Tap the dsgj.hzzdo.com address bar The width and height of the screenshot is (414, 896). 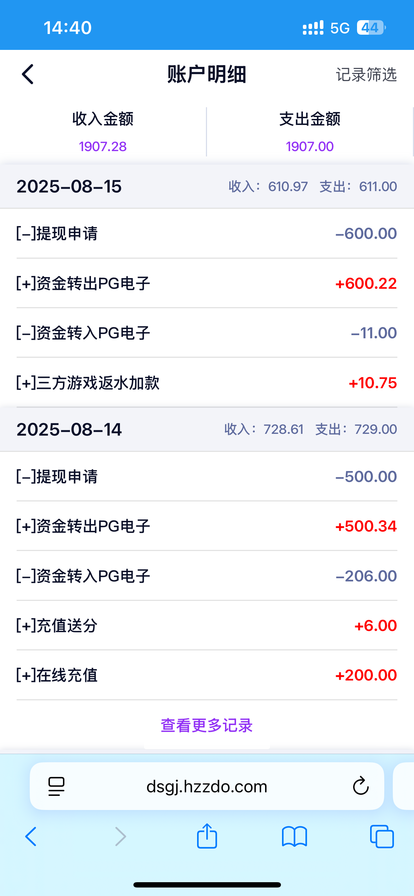[x=207, y=786]
